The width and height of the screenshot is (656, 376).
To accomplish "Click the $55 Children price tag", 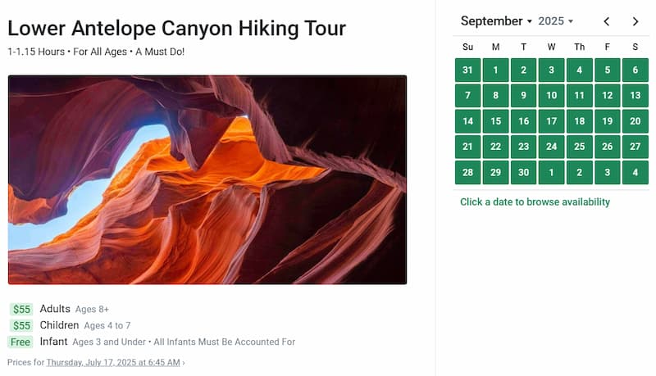I will click(21, 326).
